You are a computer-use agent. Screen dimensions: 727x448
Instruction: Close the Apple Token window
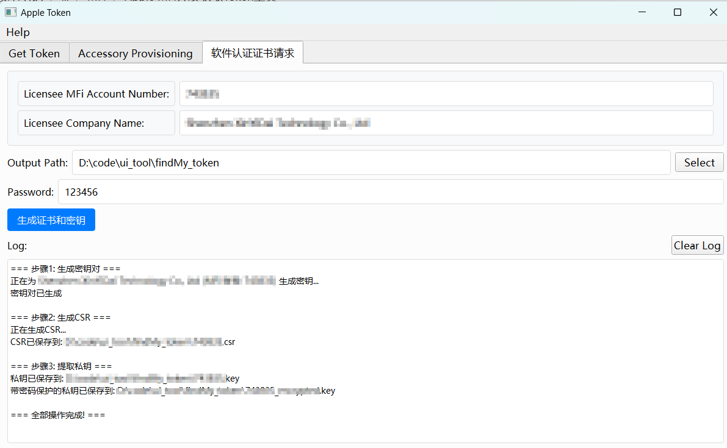tap(714, 12)
